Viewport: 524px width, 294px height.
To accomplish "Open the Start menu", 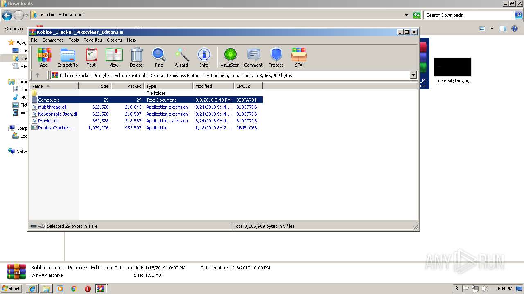I will pos(11,288).
